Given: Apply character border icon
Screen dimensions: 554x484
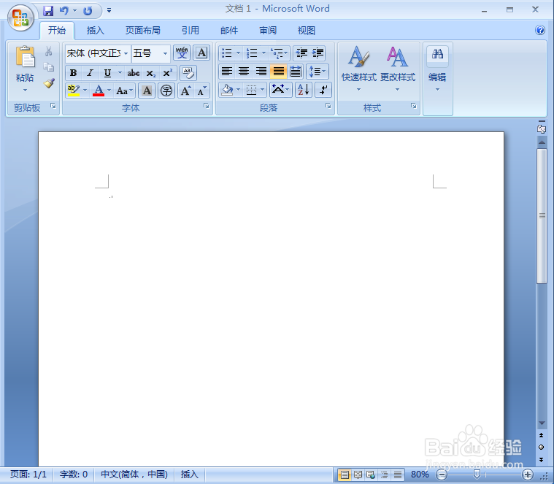Looking at the screenshot, I should click(x=201, y=53).
